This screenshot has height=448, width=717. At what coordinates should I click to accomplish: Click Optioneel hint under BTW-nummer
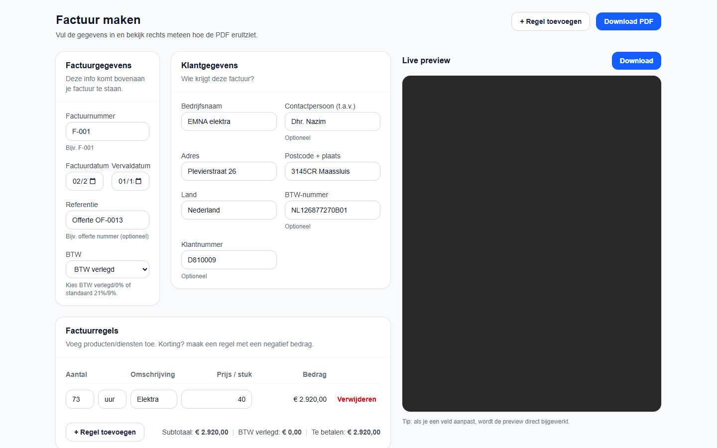[x=298, y=226]
